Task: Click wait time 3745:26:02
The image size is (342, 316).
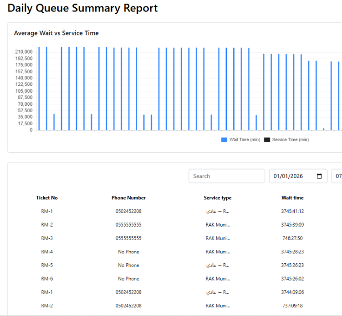Action: pyautogui.click(x=292, y=279)
